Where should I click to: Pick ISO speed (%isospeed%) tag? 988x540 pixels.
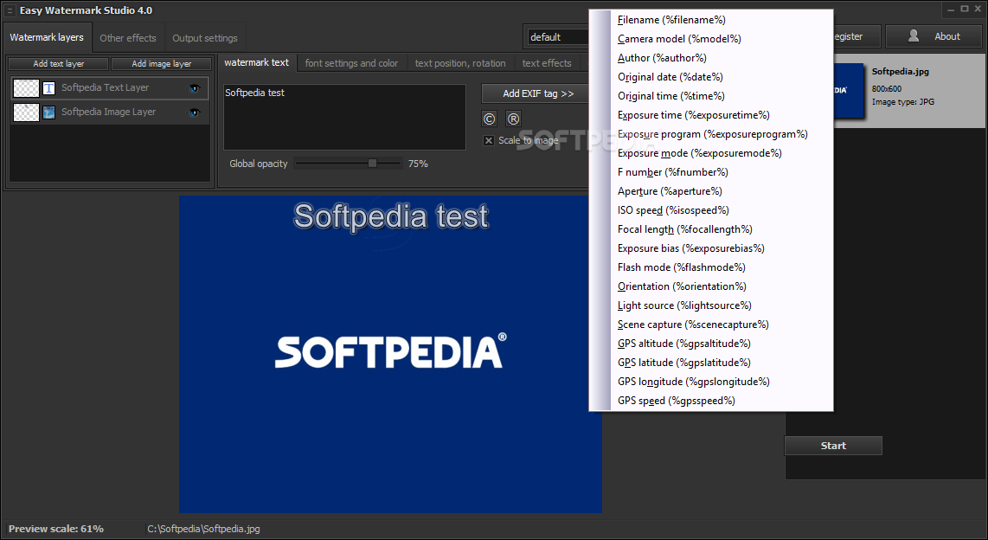pos(711,210)
